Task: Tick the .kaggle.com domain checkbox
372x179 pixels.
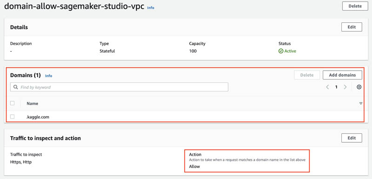Action: coord(13,117)
